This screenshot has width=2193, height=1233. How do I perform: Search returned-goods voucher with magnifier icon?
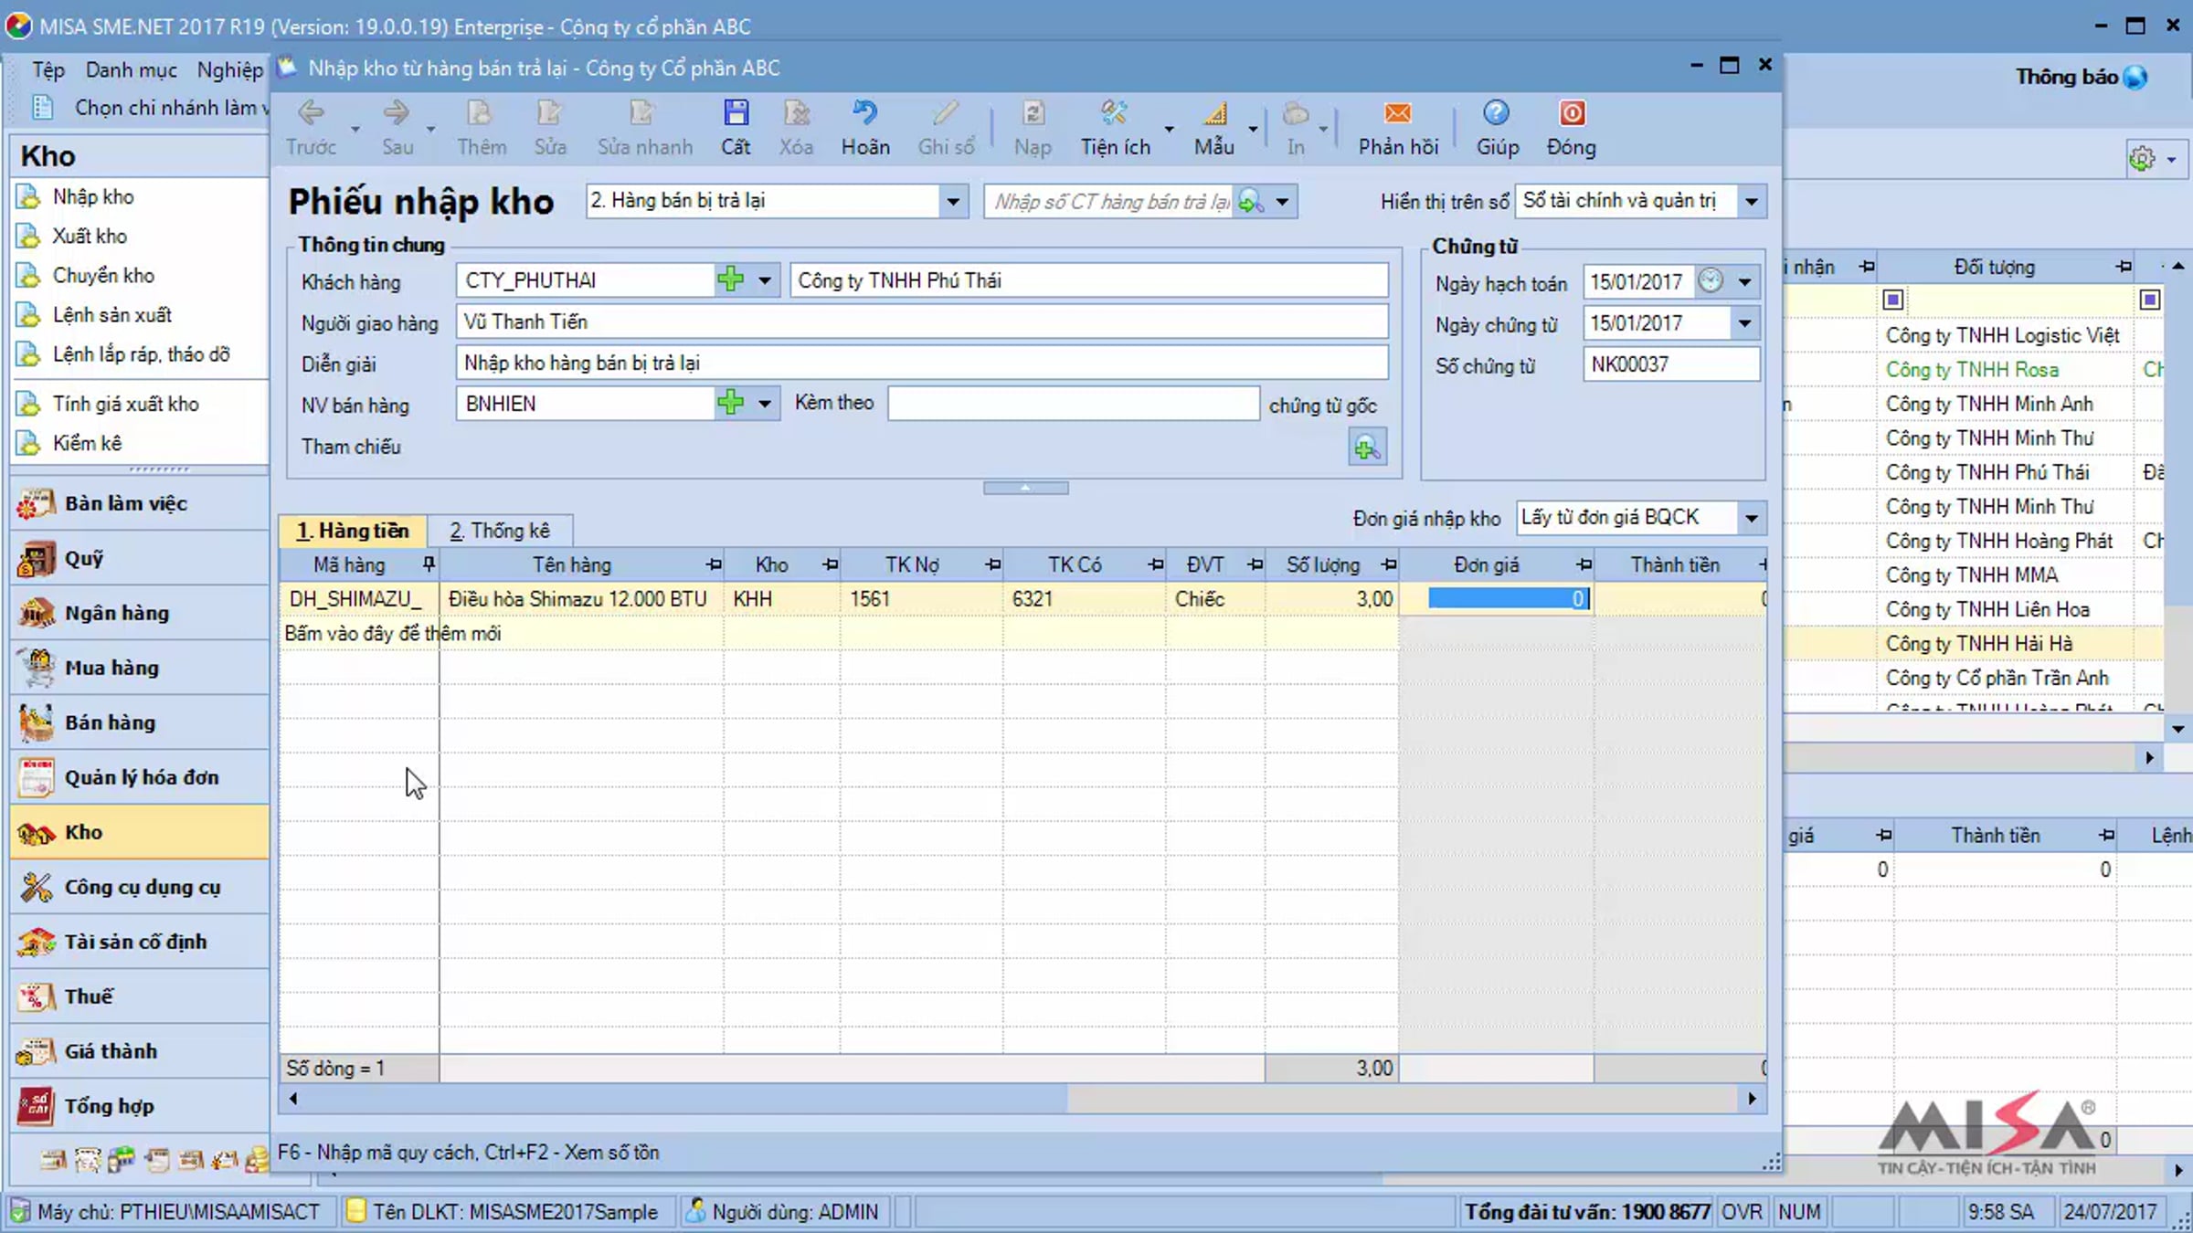pyautogui.click(x=1250, y=201)
